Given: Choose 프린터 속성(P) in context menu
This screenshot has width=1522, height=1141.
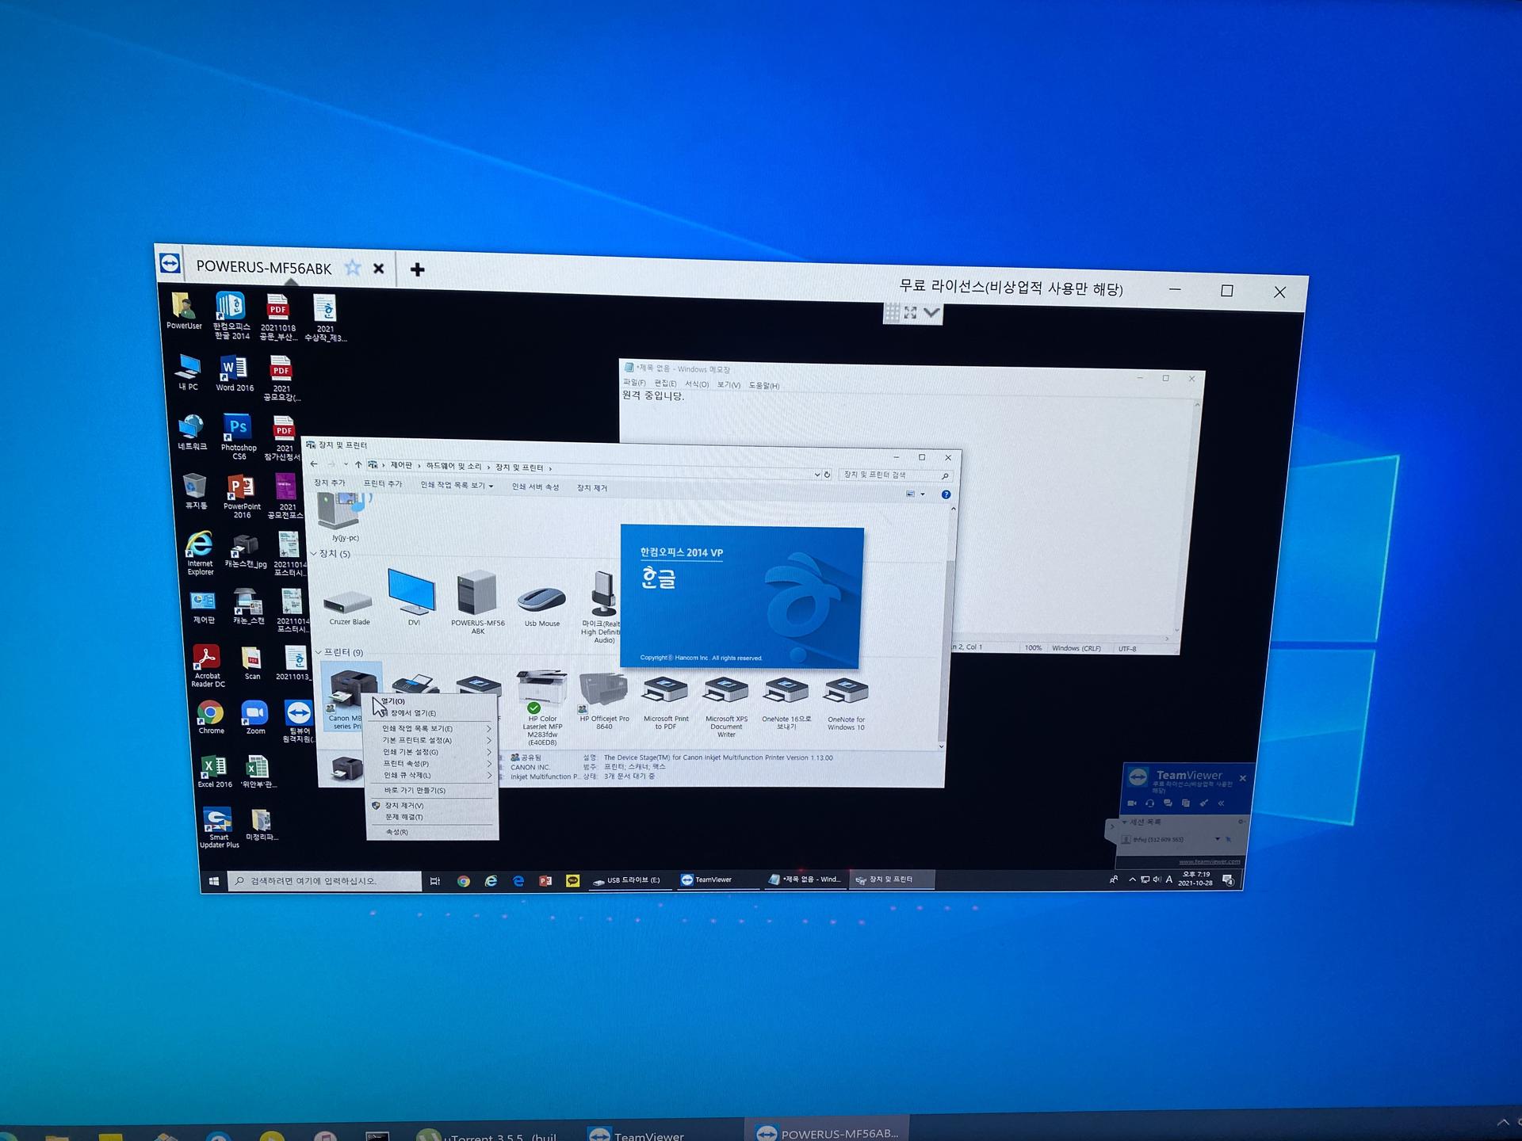Looking at the screenshot, I should 406,764.
